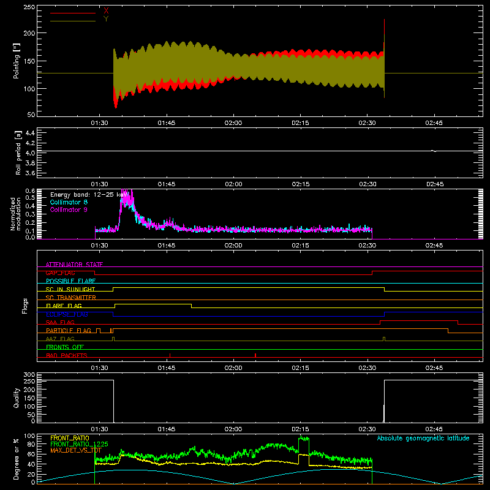Click the 'Flags' axis label
Image resolution: width=490 pixels, height=490 pixels.
tap(24, 306)
